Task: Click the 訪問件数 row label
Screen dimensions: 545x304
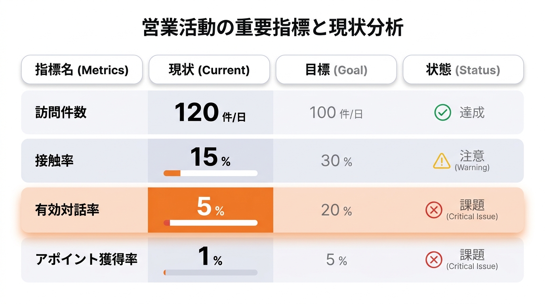Action: 61,113
